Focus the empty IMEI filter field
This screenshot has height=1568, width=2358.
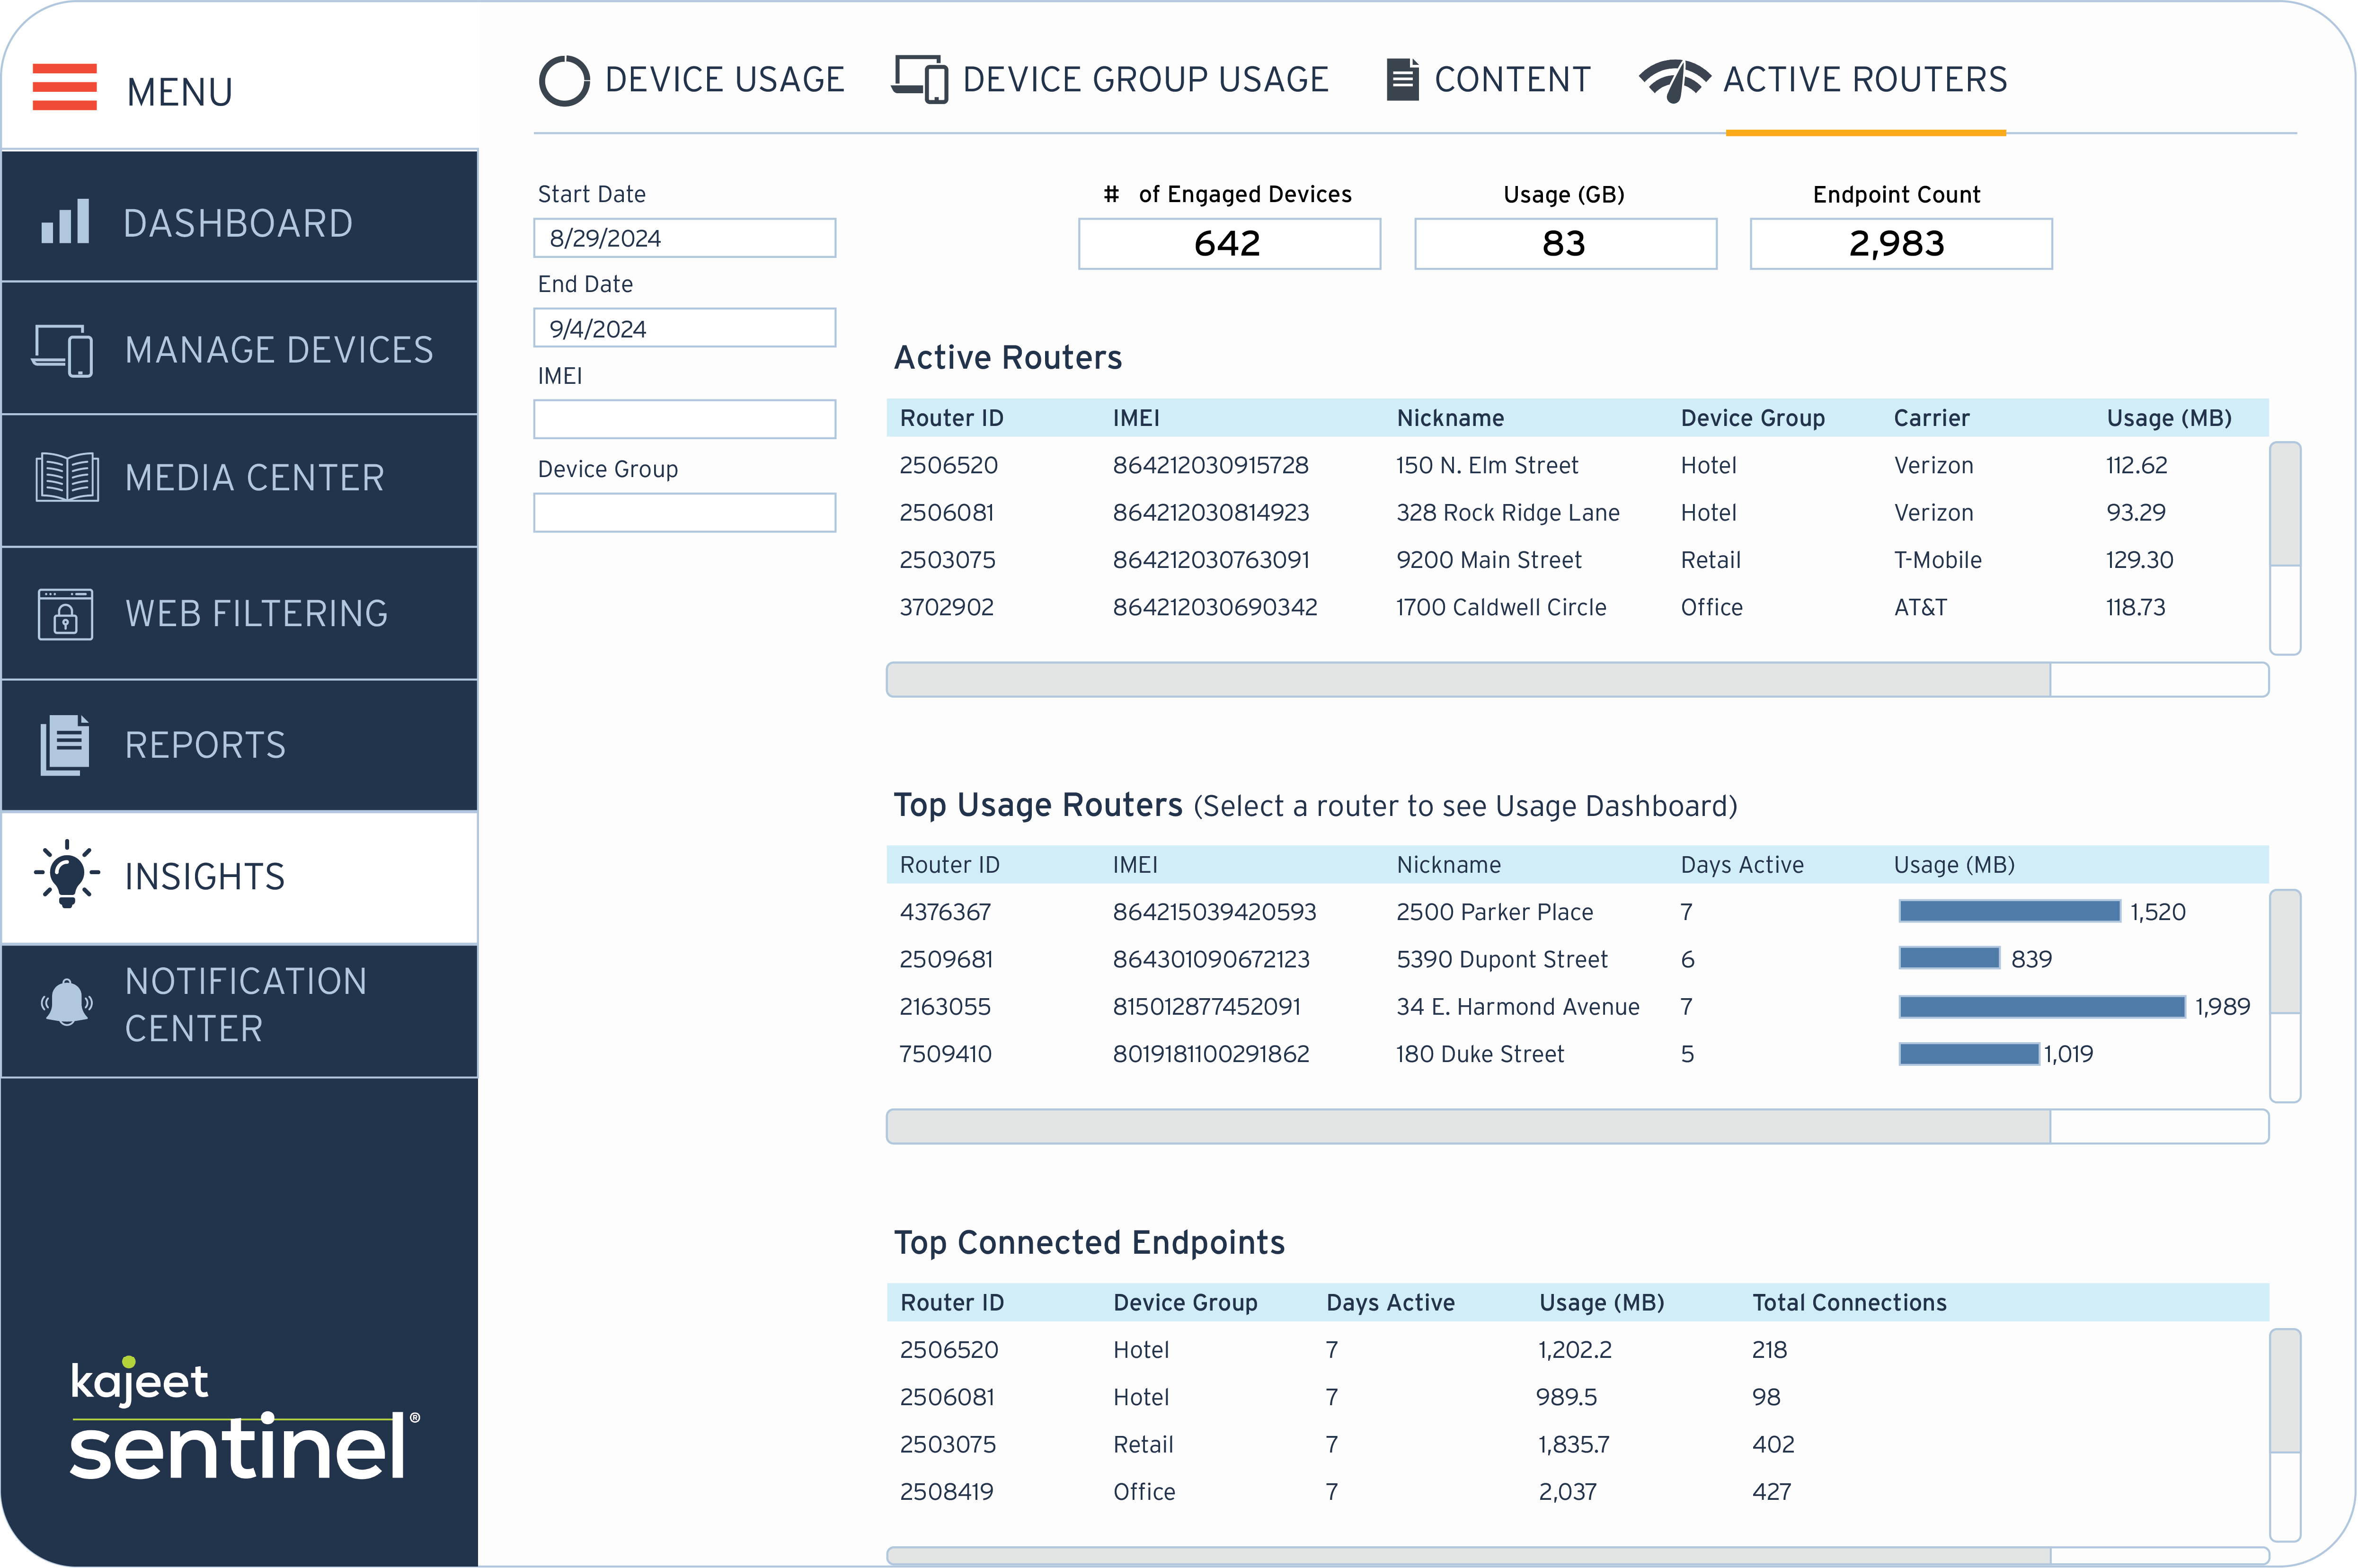[684, 420]
